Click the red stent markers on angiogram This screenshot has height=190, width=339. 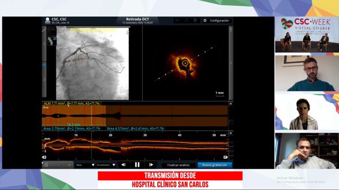click(x=75, y=60)
